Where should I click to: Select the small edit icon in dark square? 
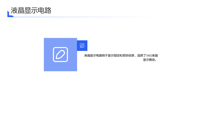pos(82,46)
